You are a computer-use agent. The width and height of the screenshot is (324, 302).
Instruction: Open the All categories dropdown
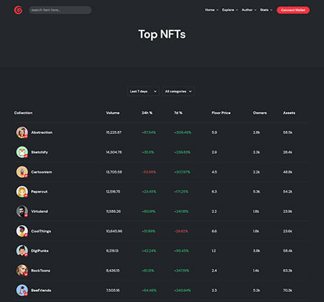click(178, 91)
